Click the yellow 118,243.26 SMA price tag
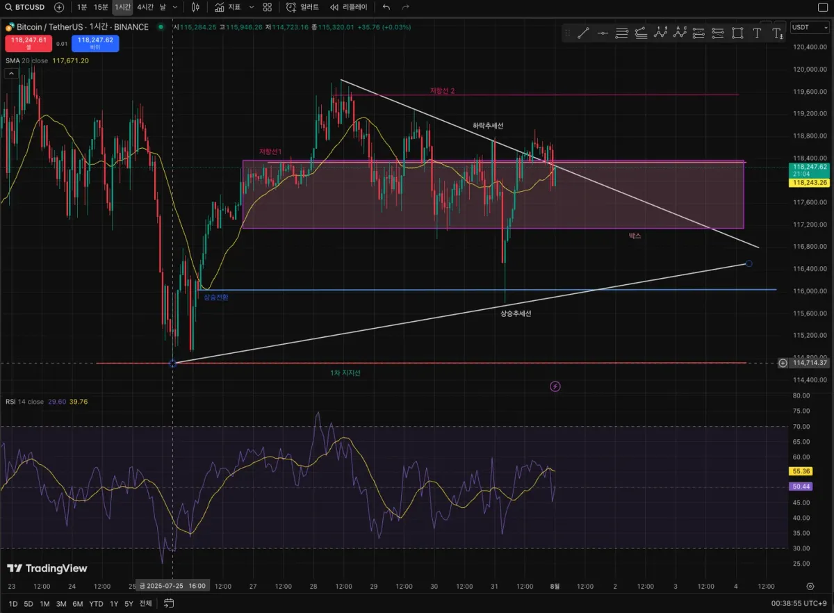 coord(808,182)
